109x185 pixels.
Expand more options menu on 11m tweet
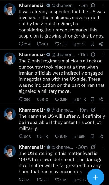[103, 55]
